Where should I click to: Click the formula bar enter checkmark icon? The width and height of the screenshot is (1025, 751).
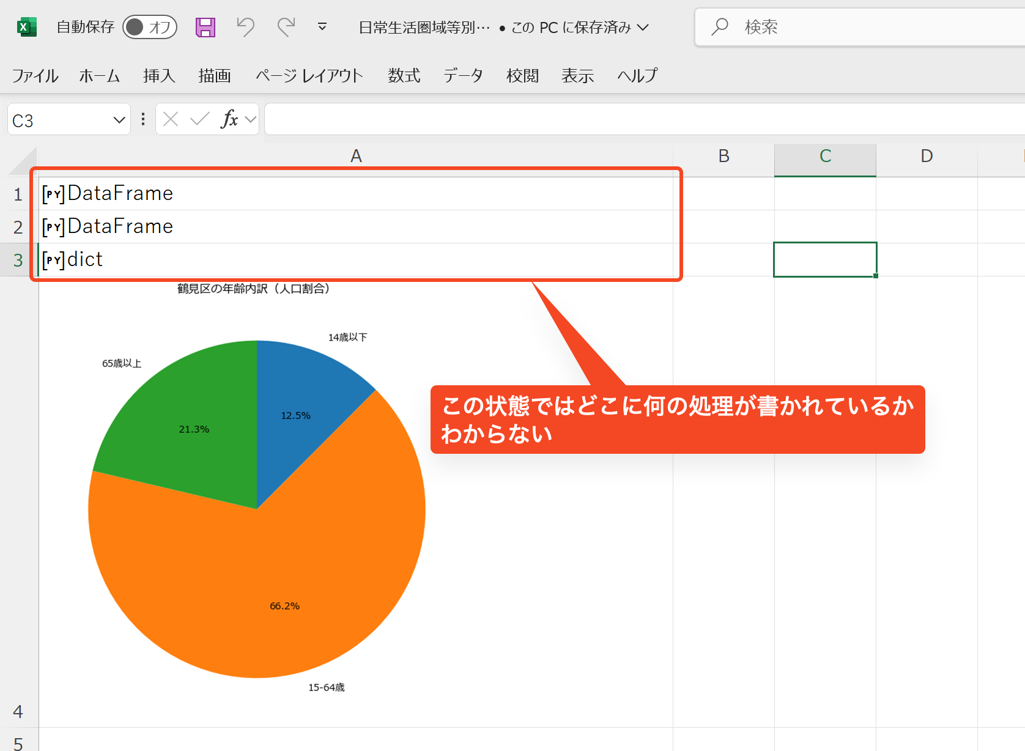[199, 119]
